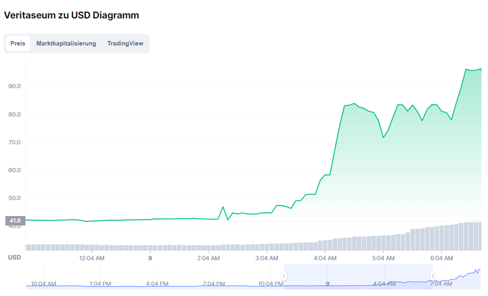Screen dimensions: 488x296
Task: Click the 5:04 AM time label
Action: 383,258
